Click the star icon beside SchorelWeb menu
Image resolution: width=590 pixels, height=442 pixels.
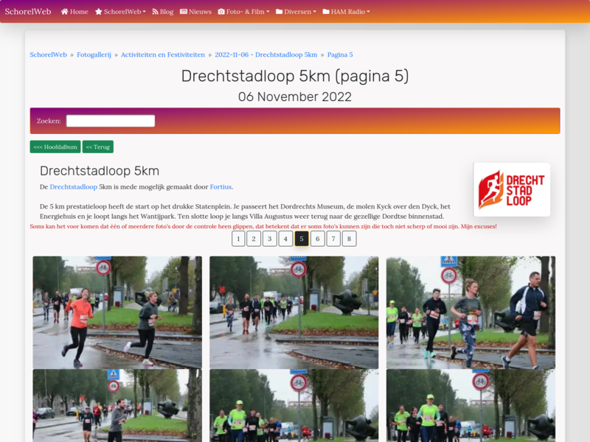[99, 12]
